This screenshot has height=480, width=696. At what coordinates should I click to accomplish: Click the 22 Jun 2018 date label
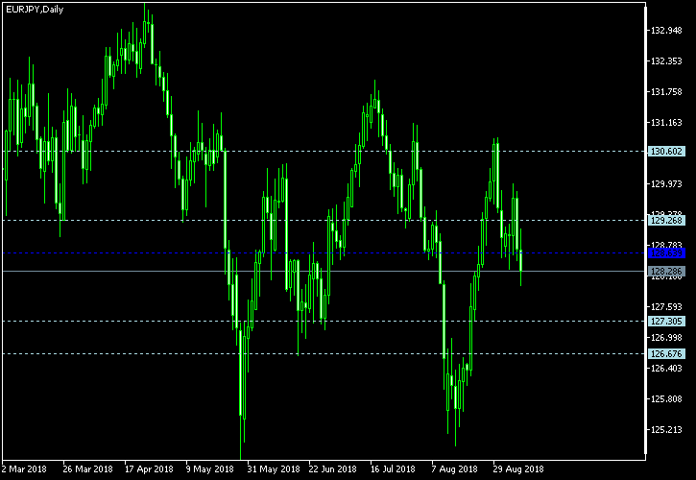click(332, 469)
